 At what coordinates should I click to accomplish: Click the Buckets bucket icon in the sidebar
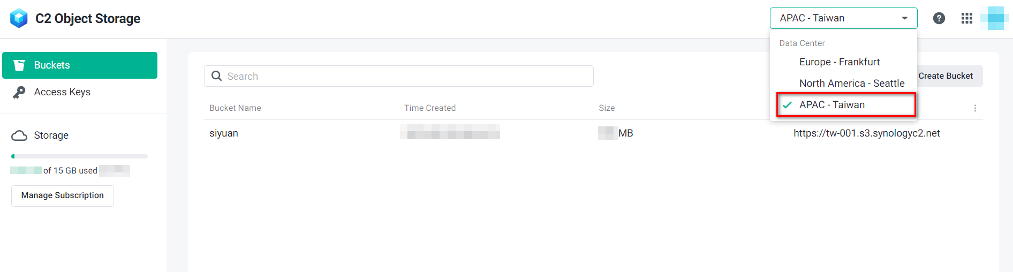point(19,65)
